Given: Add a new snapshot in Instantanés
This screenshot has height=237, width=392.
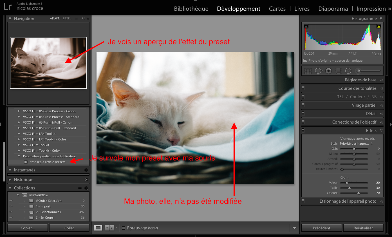Looking at the screenshot, I should (x=86, y=170).
